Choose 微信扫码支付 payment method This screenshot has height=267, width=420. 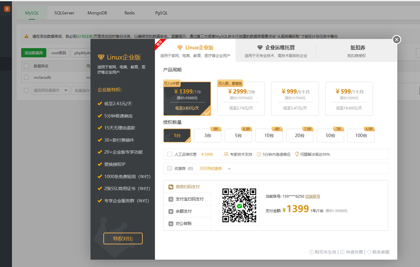click(x=187, y=187)
